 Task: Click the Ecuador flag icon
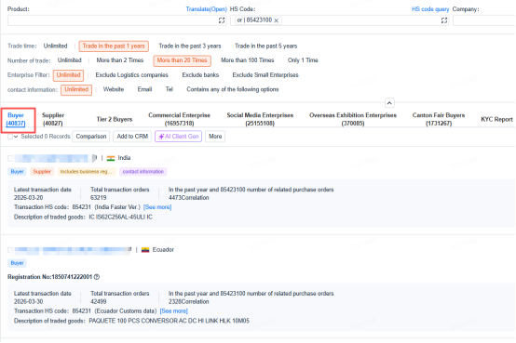click(145, 250)
